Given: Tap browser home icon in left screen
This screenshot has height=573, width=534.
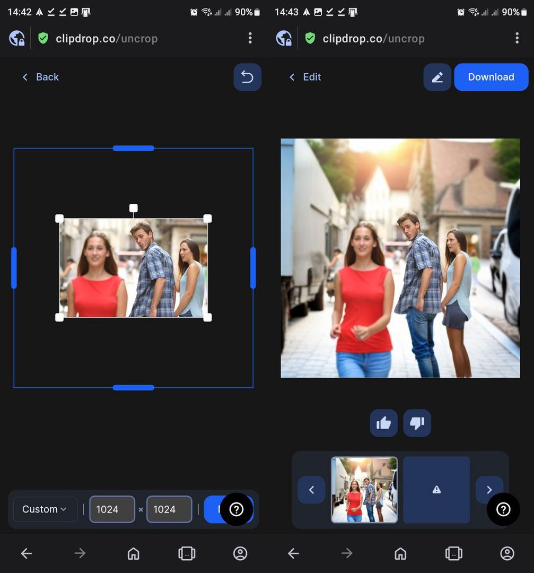Looking at the screenshot, I should tap(133, 553).
